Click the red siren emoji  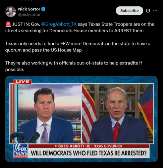pyautogui.click(x=8, y=24)
